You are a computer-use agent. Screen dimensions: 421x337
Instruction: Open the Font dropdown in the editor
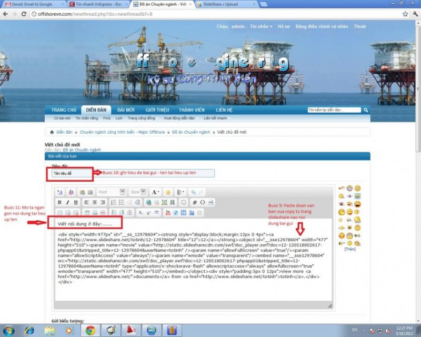click(x=111, y=192)
